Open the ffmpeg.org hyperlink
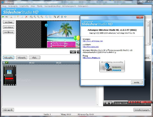 point(91,58)
